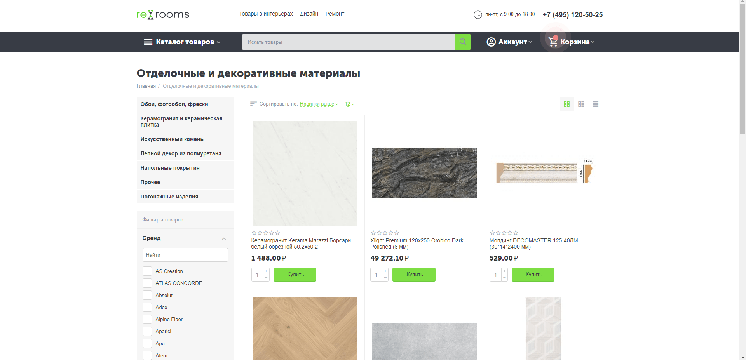
Task: Increase quantity for DECOMASTER molding
Action: pos(504,271)
